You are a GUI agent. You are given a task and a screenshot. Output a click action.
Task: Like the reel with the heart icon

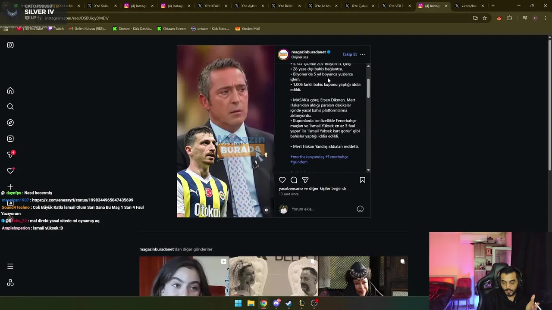[282, 180]
